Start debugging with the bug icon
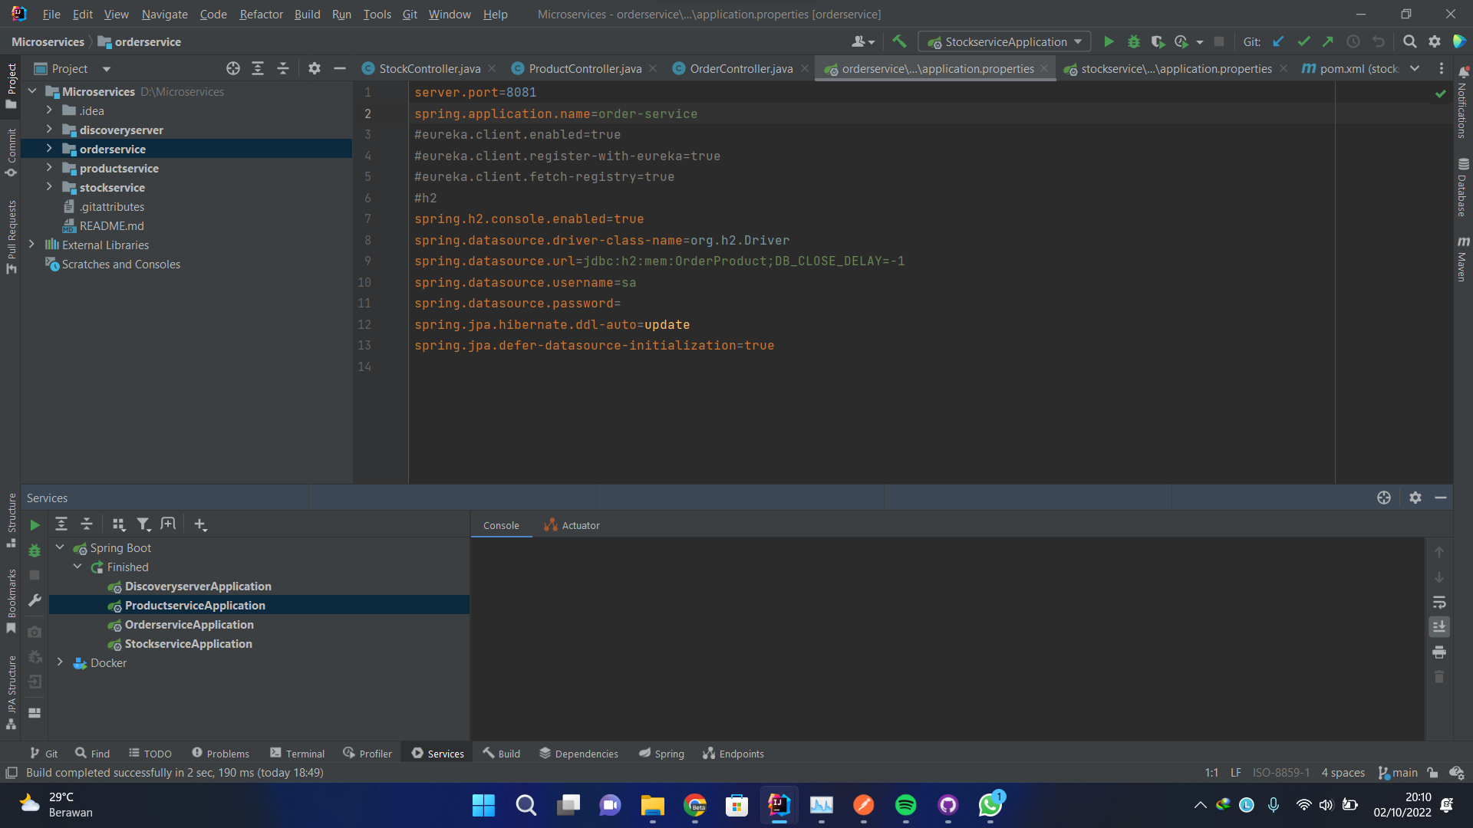 1134,41
